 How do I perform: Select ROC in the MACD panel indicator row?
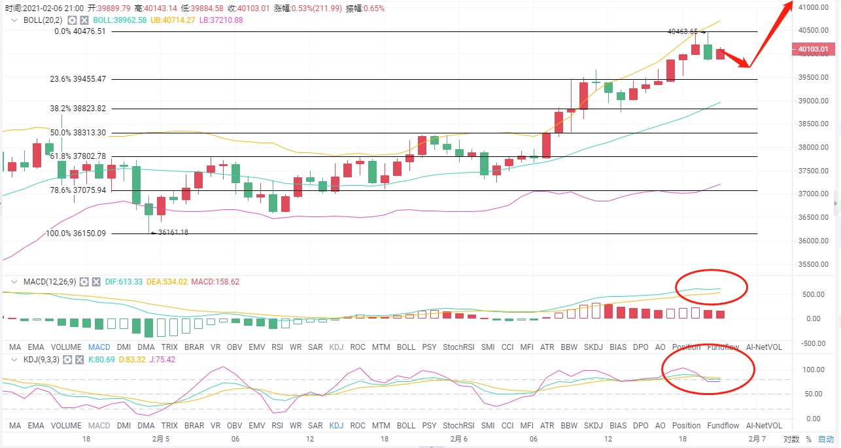click(358, 347)
